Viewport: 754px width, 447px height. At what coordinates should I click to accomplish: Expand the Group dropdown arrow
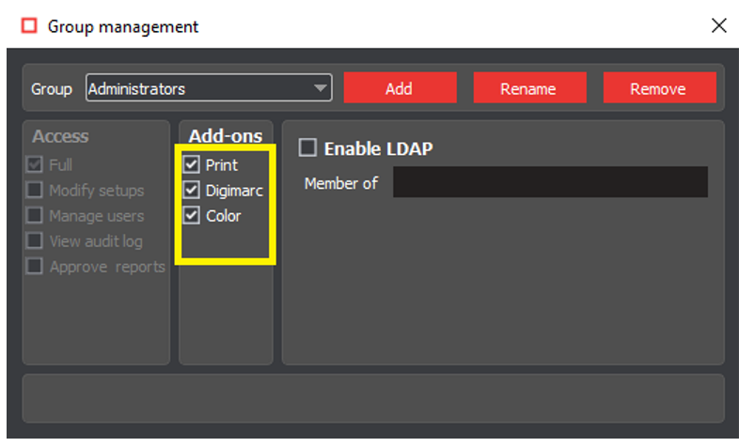pyautogui.click(x=322, y=88)
